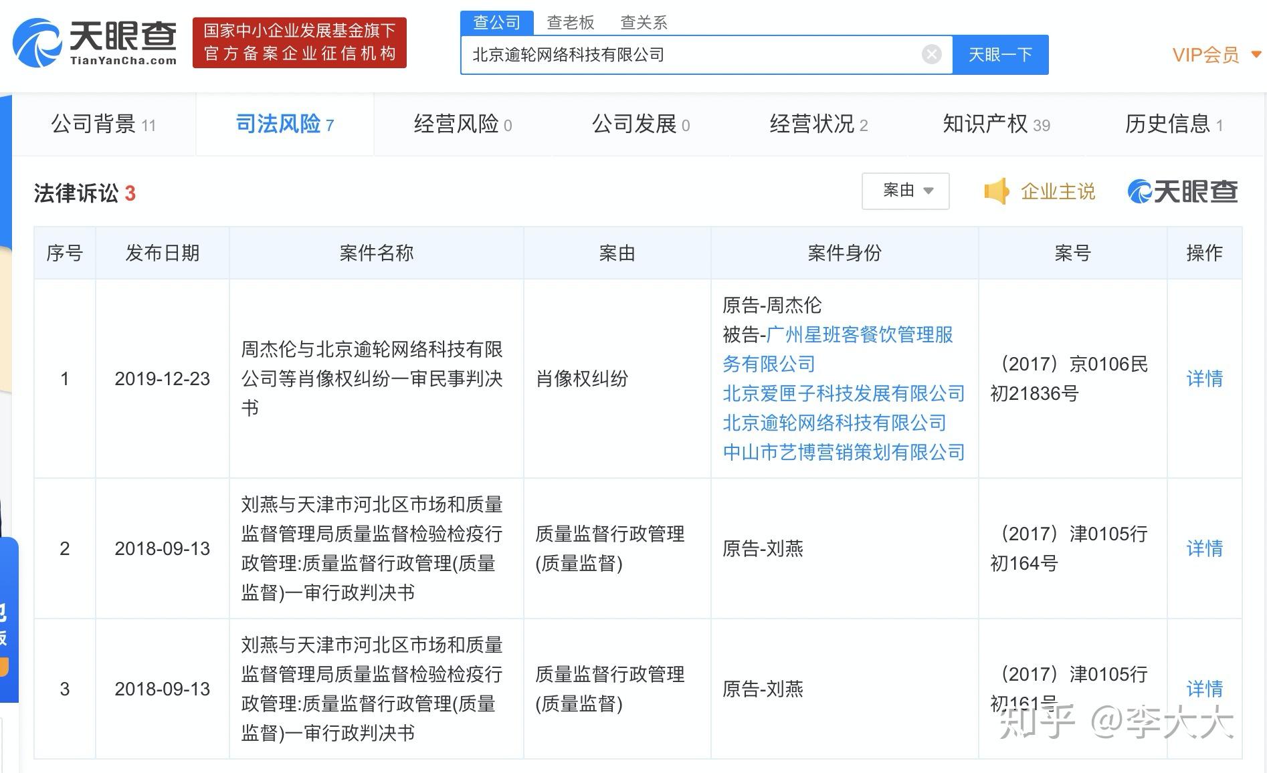Click the 案件名称 column header
1267x773 pixels.
pyautogui.click(x=377, y=253)
